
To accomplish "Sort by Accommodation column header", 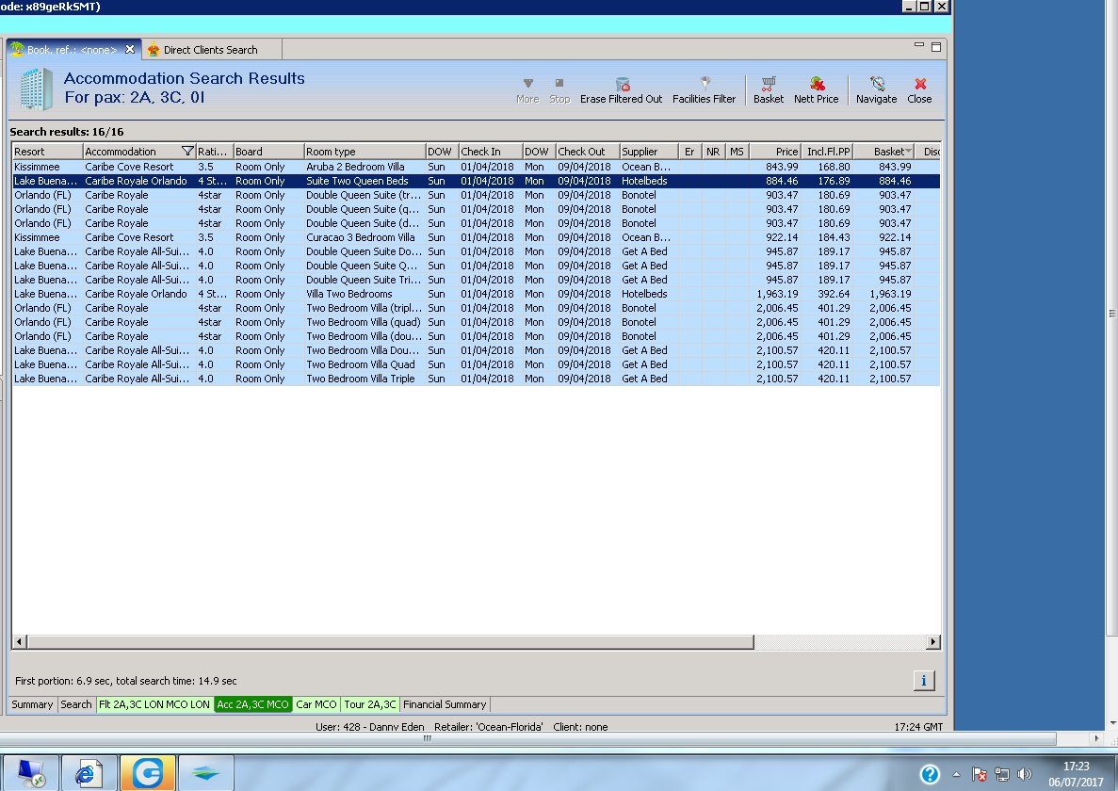I will coord(132,151).
